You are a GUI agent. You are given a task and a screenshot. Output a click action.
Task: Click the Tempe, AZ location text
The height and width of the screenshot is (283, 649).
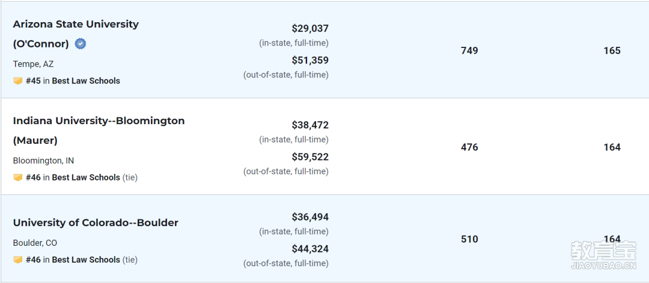33,64
